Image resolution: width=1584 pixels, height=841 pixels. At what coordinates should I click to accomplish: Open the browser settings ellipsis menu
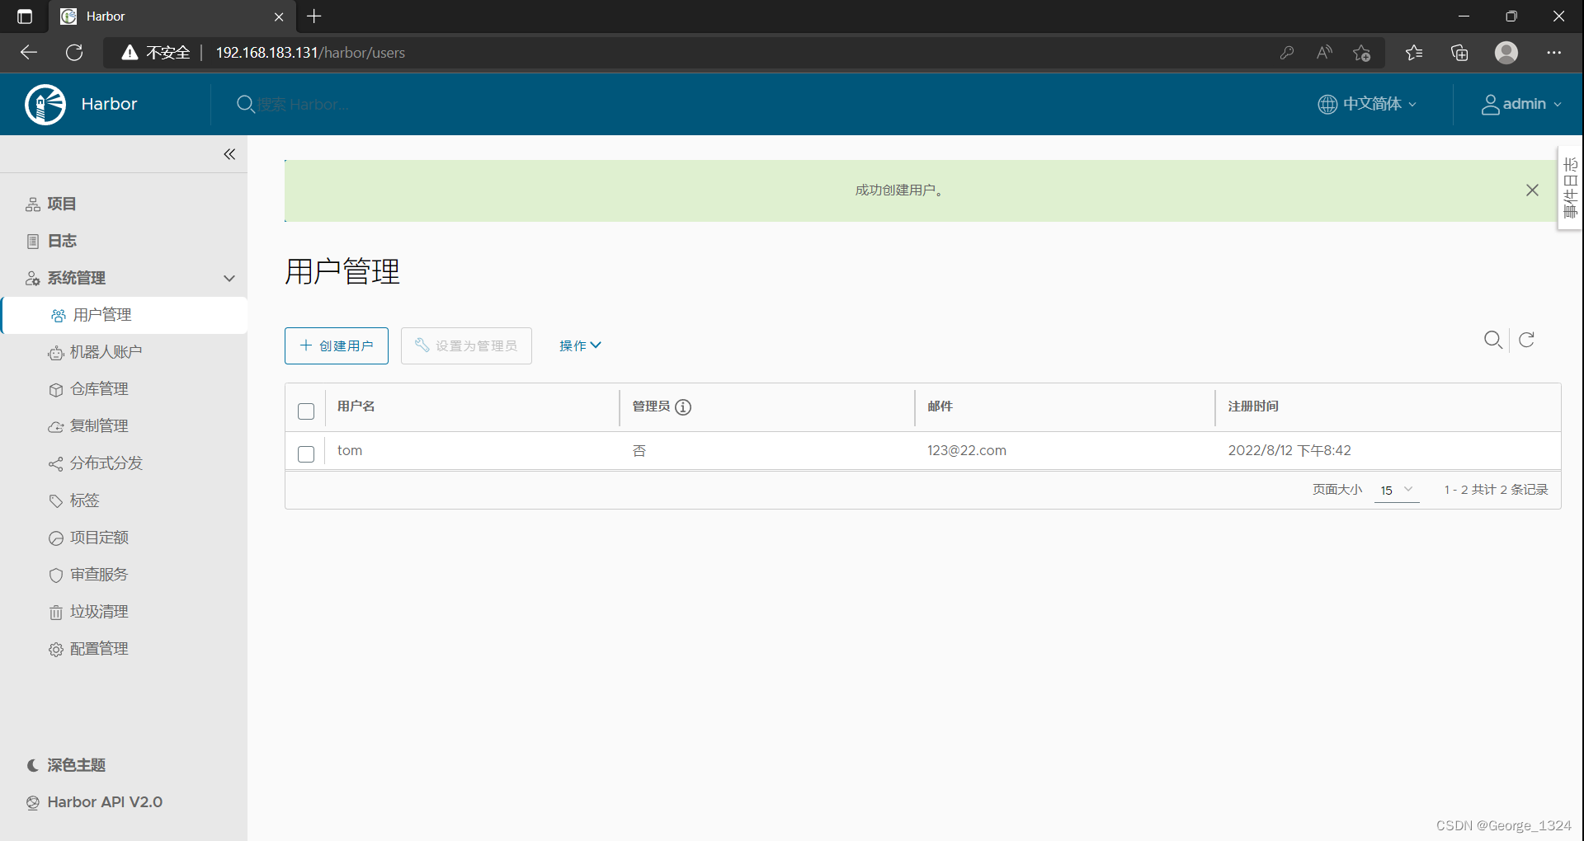[x=1554, y=53]
